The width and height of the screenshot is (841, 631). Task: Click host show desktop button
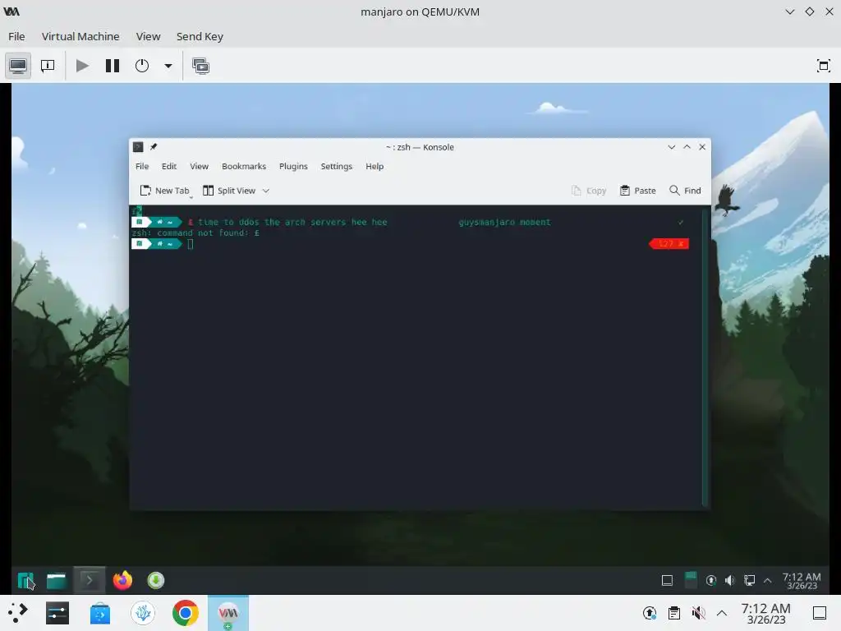click(x=820, y=613)
